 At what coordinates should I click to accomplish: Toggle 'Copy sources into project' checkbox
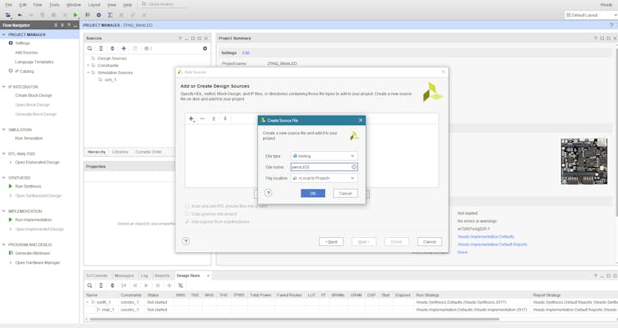click(187, 214)
